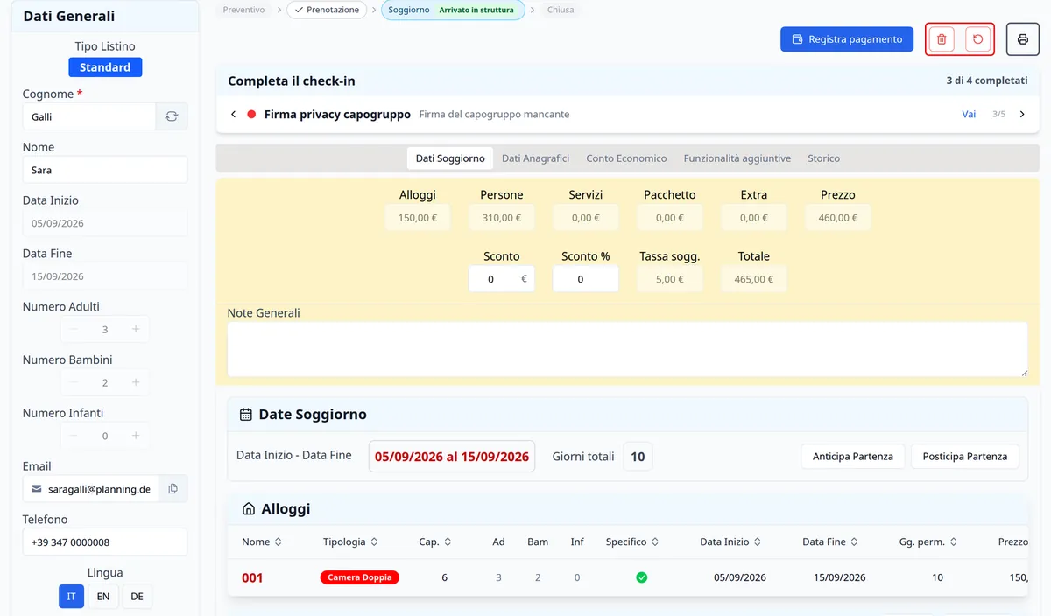Copy email using the copy icon
This screenshot has height=616, width=1051.
[x=173, y=489]
